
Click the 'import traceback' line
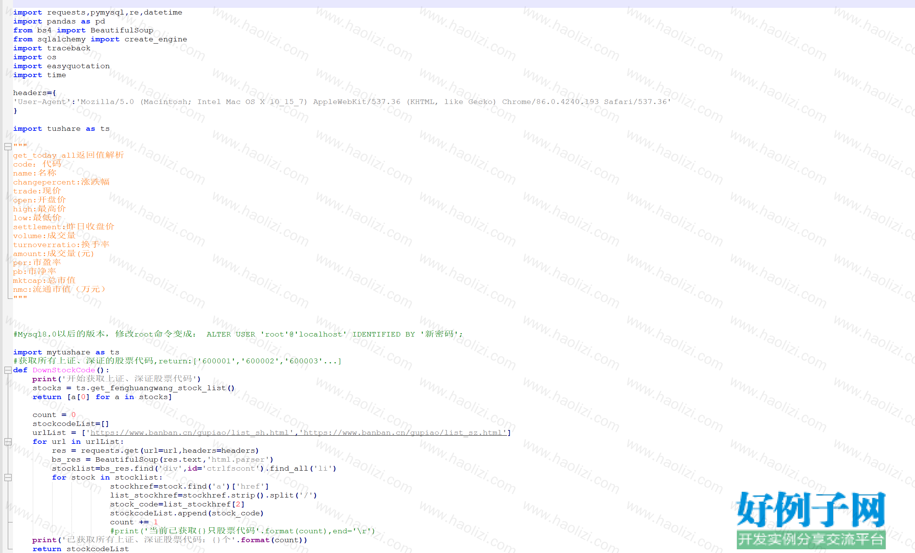point(52,48)
